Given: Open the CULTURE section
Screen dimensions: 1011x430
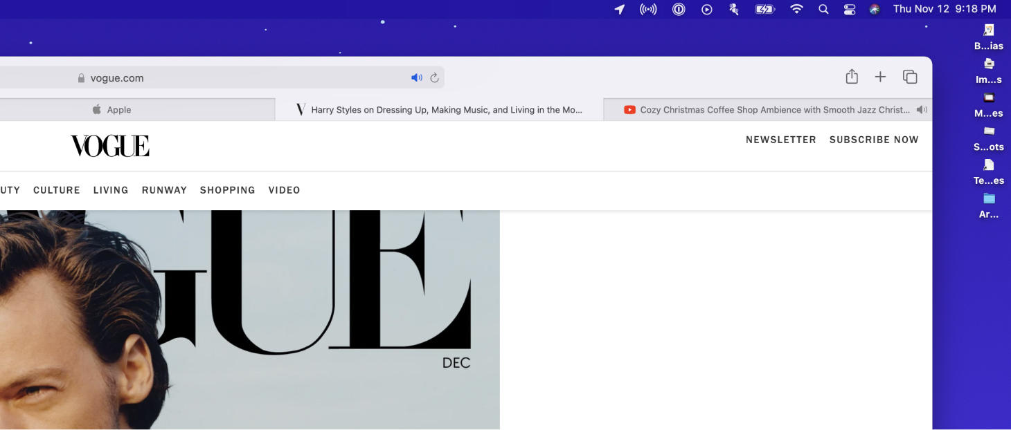Looking at the screenshot, I should 57,190.
